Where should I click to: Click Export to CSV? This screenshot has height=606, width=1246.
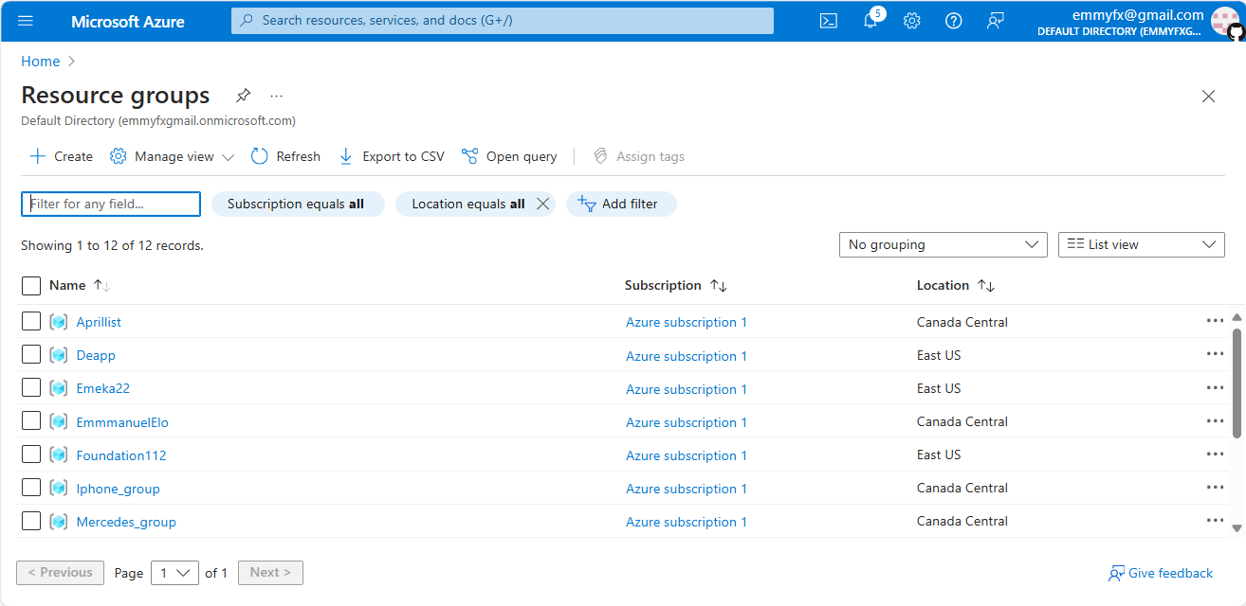[392, 156]
